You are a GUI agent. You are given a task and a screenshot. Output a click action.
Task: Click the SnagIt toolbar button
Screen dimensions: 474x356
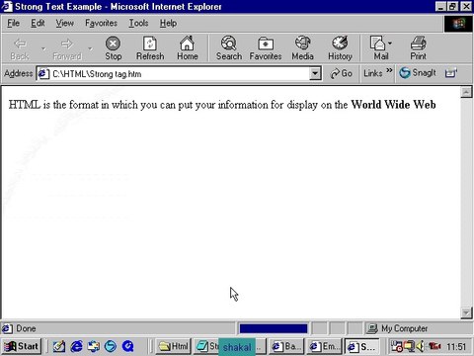tap(418, 73)
